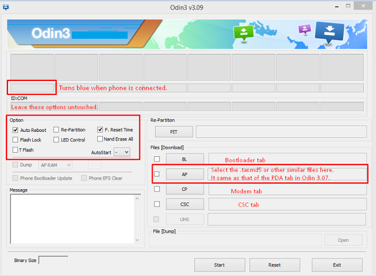
Task: Click the PIT button
Action: pyautogui.click(x=174, y=132)
